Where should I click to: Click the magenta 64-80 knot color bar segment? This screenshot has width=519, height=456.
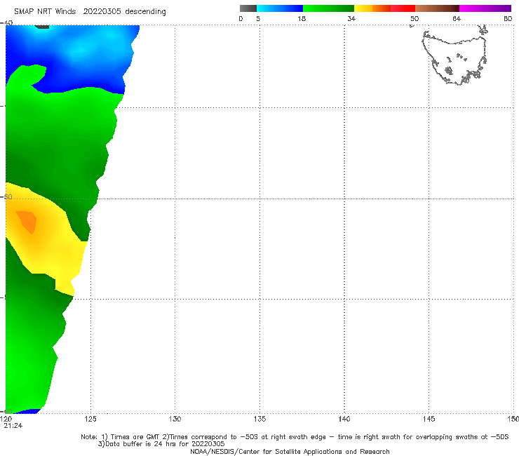tap(485, 8)
